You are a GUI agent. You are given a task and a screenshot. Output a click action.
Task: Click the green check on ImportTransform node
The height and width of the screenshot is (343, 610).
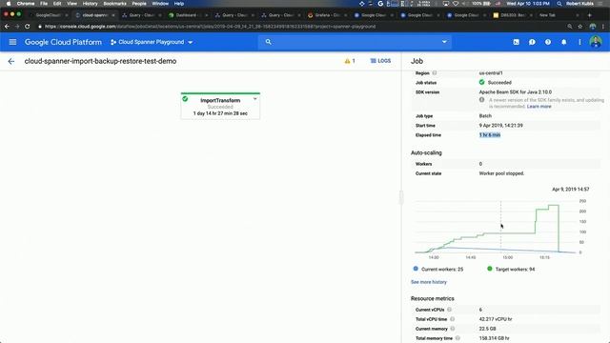coord(185,99)
